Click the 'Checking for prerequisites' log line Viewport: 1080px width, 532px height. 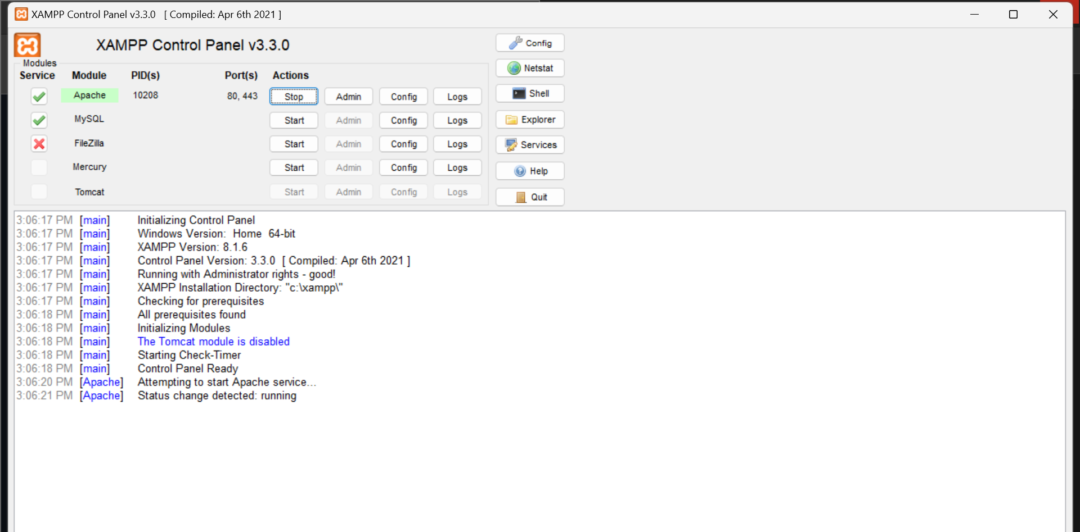pos(201,301)
